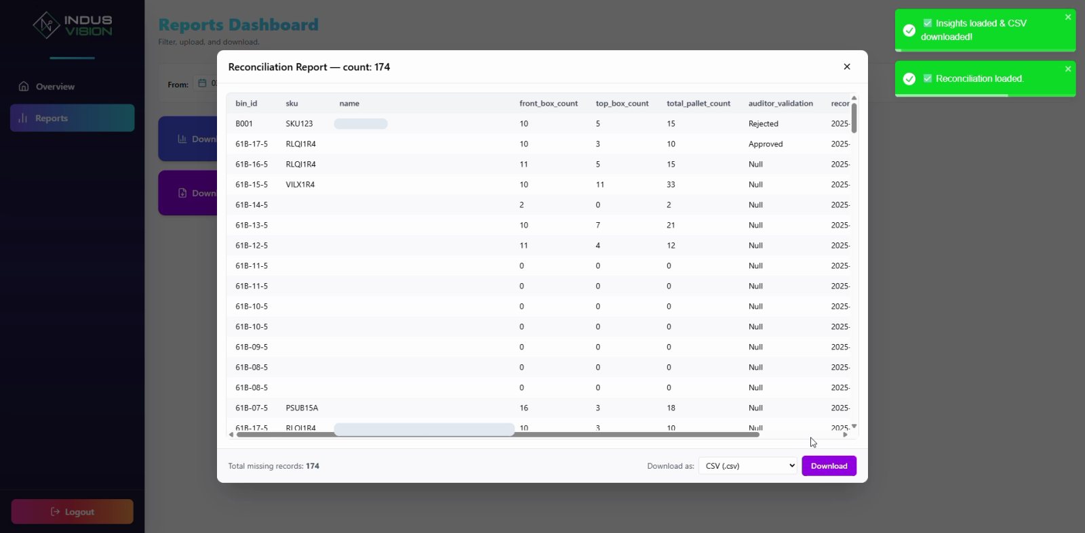Select the 61B-14-5 bin row
This screenshot has height=533, width=1085.
538,205
